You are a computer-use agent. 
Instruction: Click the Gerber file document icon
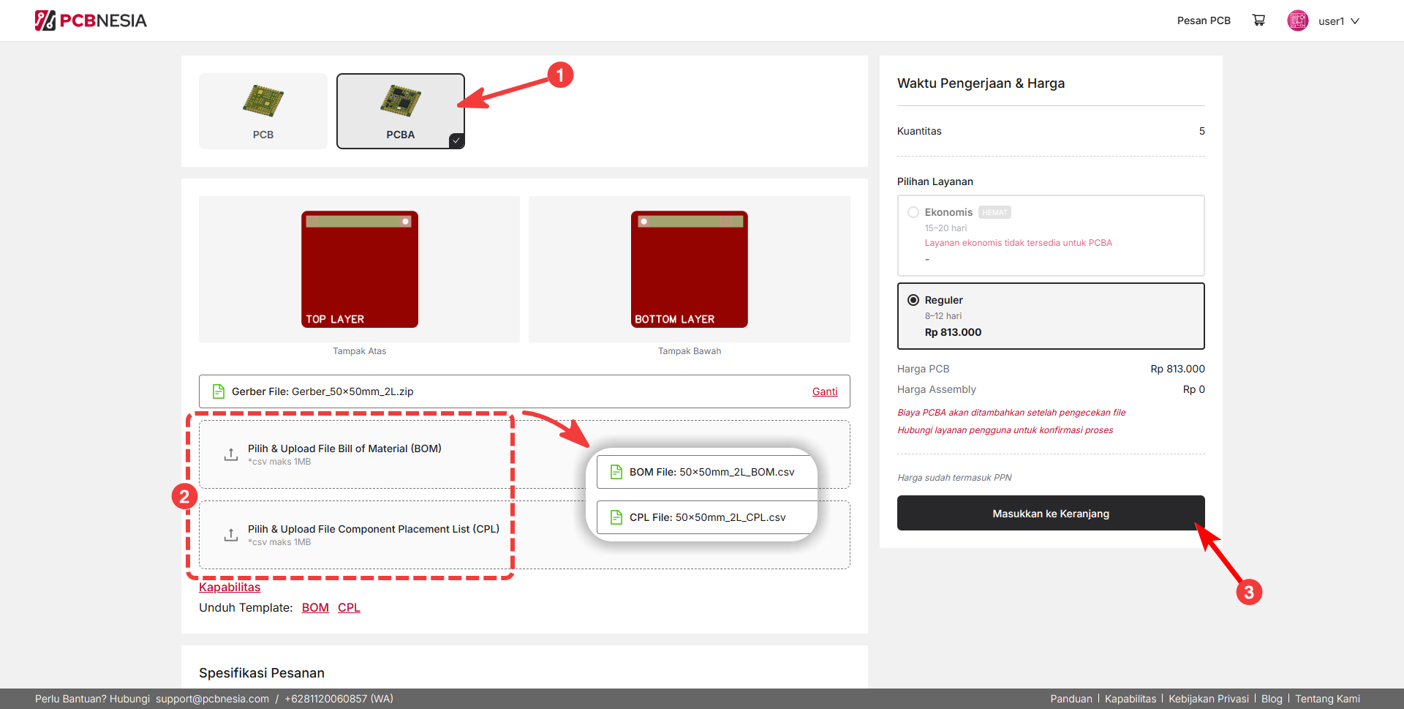click(218, 391)
